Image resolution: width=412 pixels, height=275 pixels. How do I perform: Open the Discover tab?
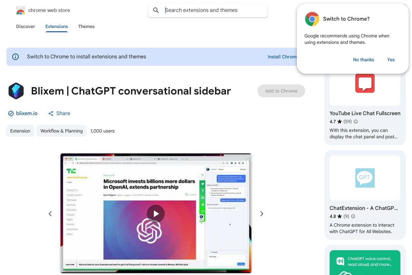(25, 26)
